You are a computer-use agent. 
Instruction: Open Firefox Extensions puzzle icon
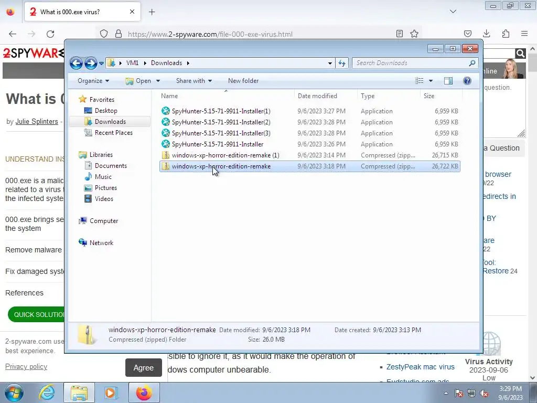[x=506, y=34]
